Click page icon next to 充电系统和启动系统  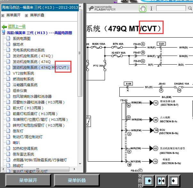tap(8, 50)
